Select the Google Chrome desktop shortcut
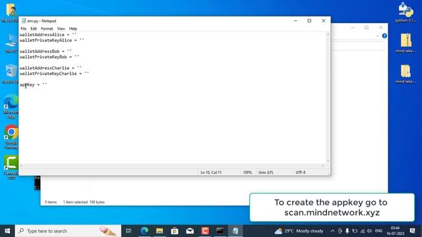This screenshot has width=422, height=237. pos(11,136)
